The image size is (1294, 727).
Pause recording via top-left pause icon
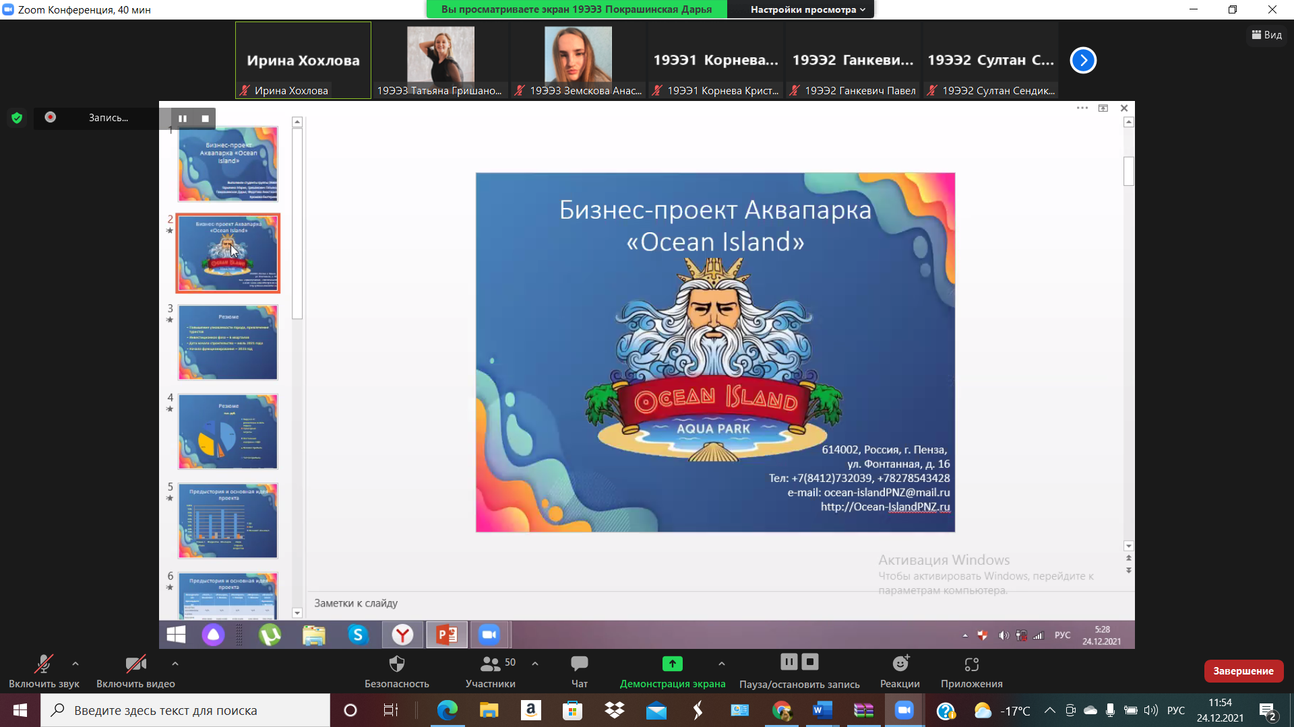[x=183, y=118]
